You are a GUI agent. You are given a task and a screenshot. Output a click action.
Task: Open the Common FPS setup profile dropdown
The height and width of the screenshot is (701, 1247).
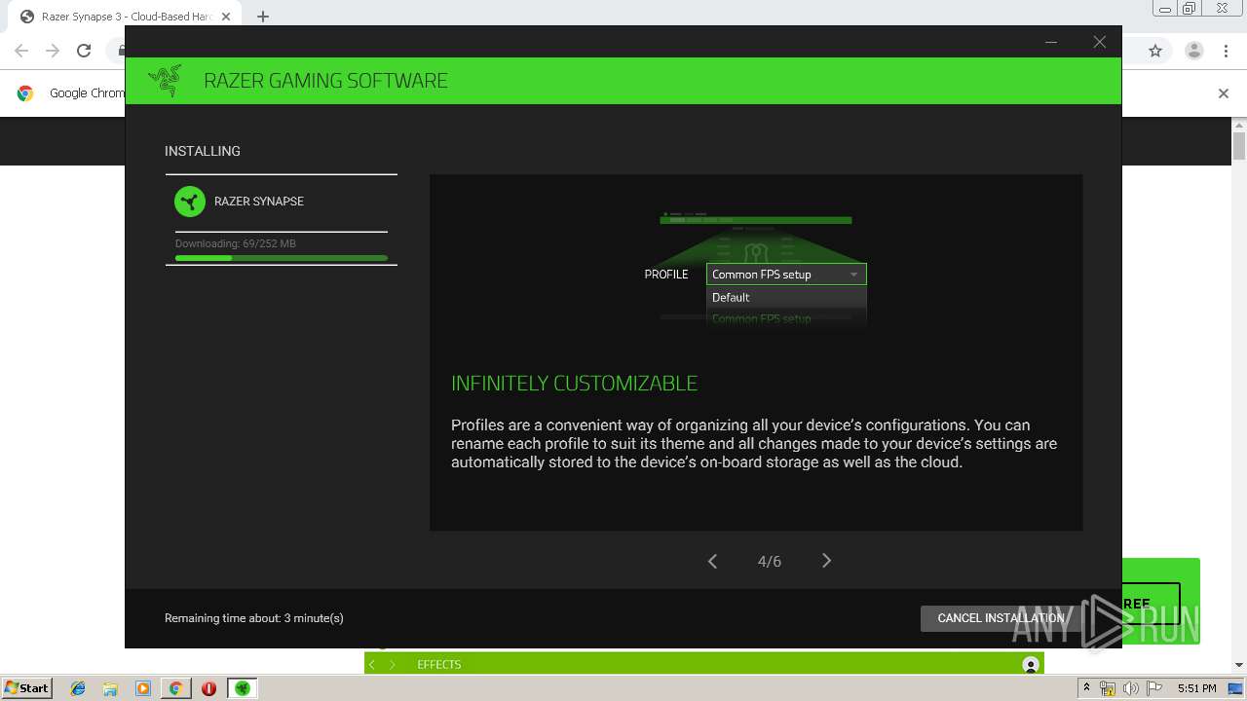[x=786, y=275]
